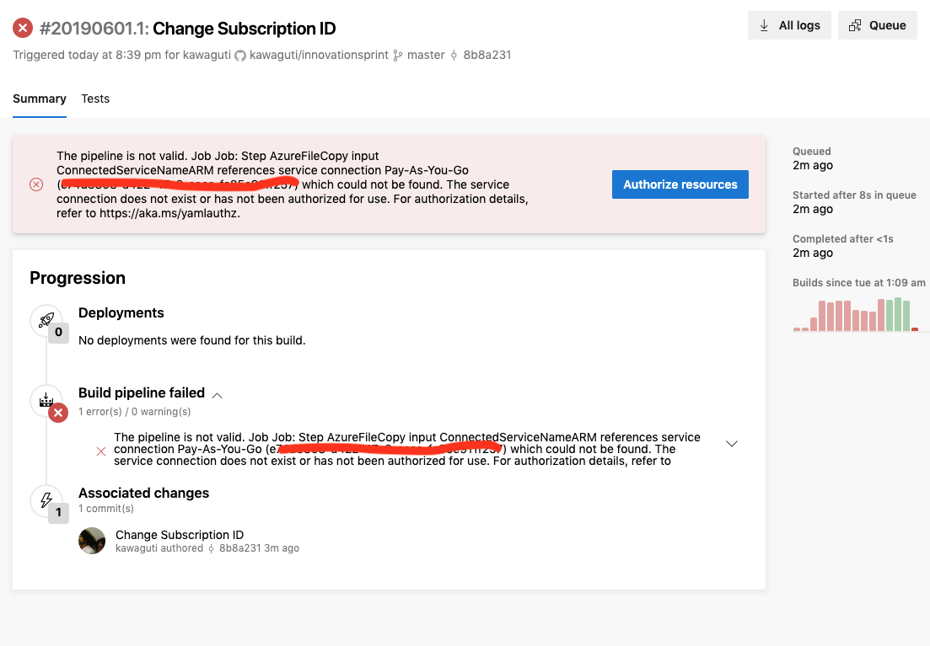Click the Progression heading
The image size is (930, 646).
coord(78,278)
